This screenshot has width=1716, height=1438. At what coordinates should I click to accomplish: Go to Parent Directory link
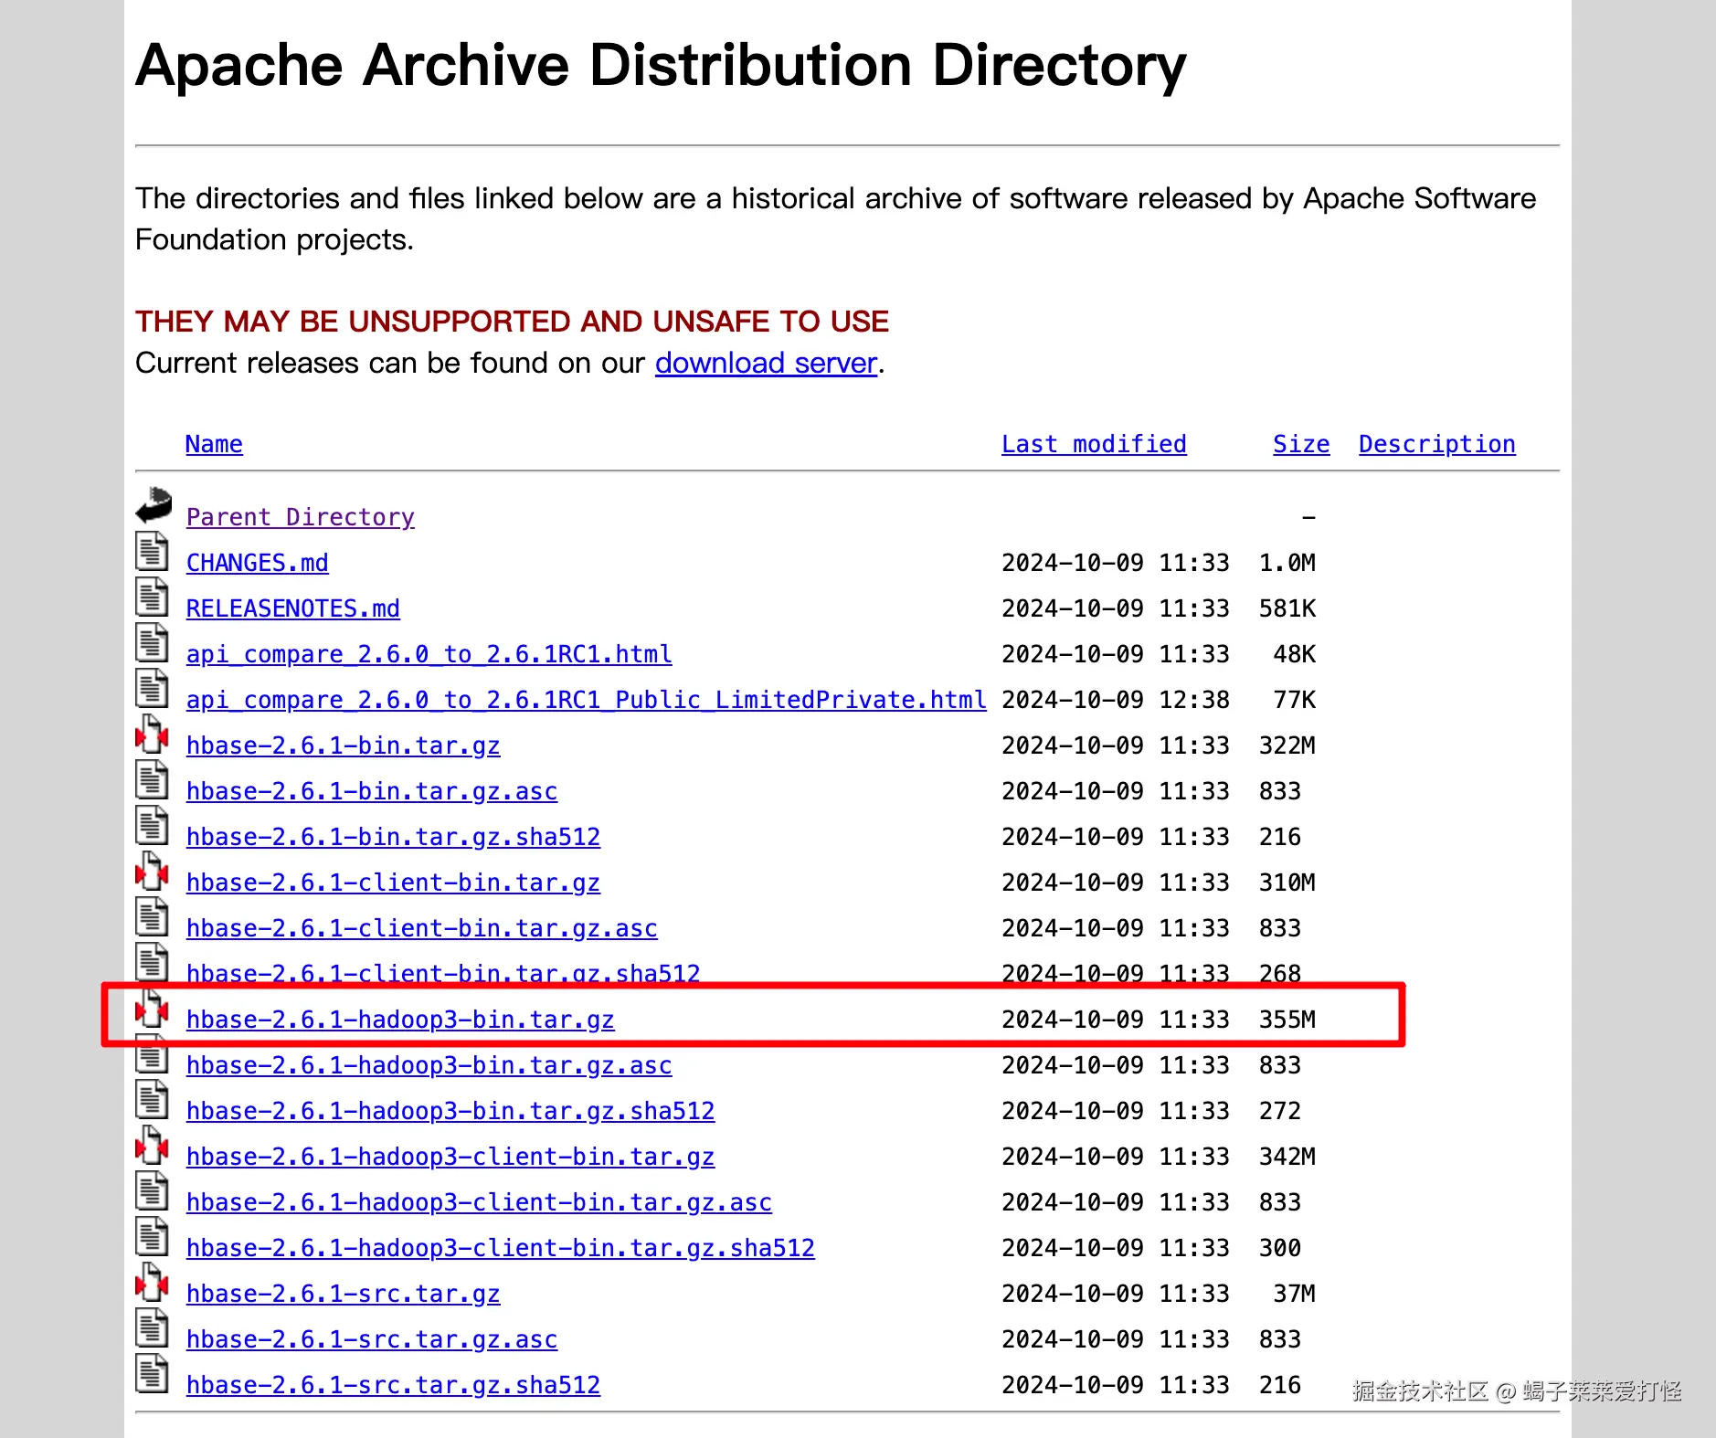point(300,517)
